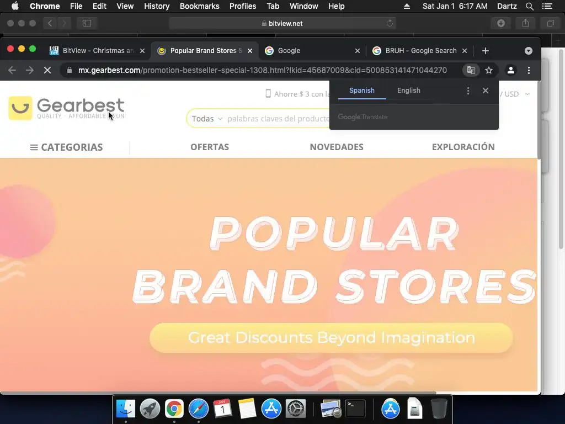565x424 pixels.
Task: Open Safari from the Dock
Action: 199,409
